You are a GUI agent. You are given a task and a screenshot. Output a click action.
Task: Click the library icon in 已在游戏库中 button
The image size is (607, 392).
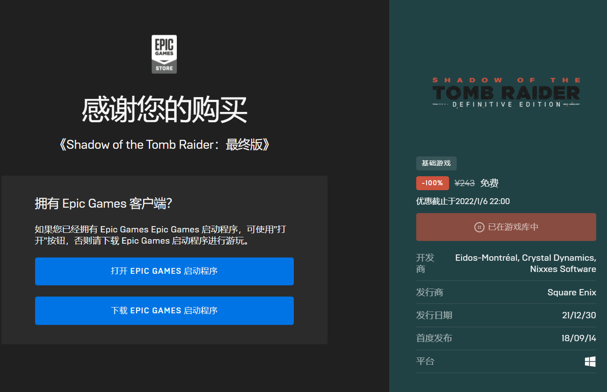[479, 227]
